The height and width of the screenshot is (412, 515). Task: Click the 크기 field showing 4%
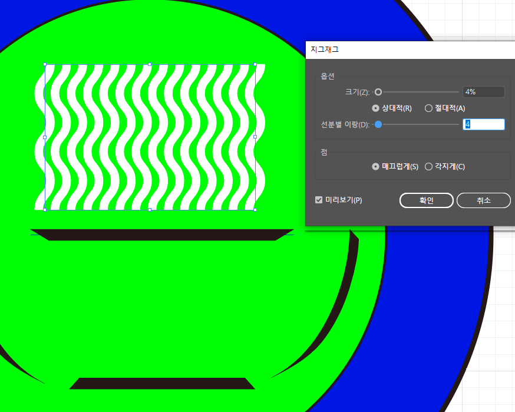483,92
